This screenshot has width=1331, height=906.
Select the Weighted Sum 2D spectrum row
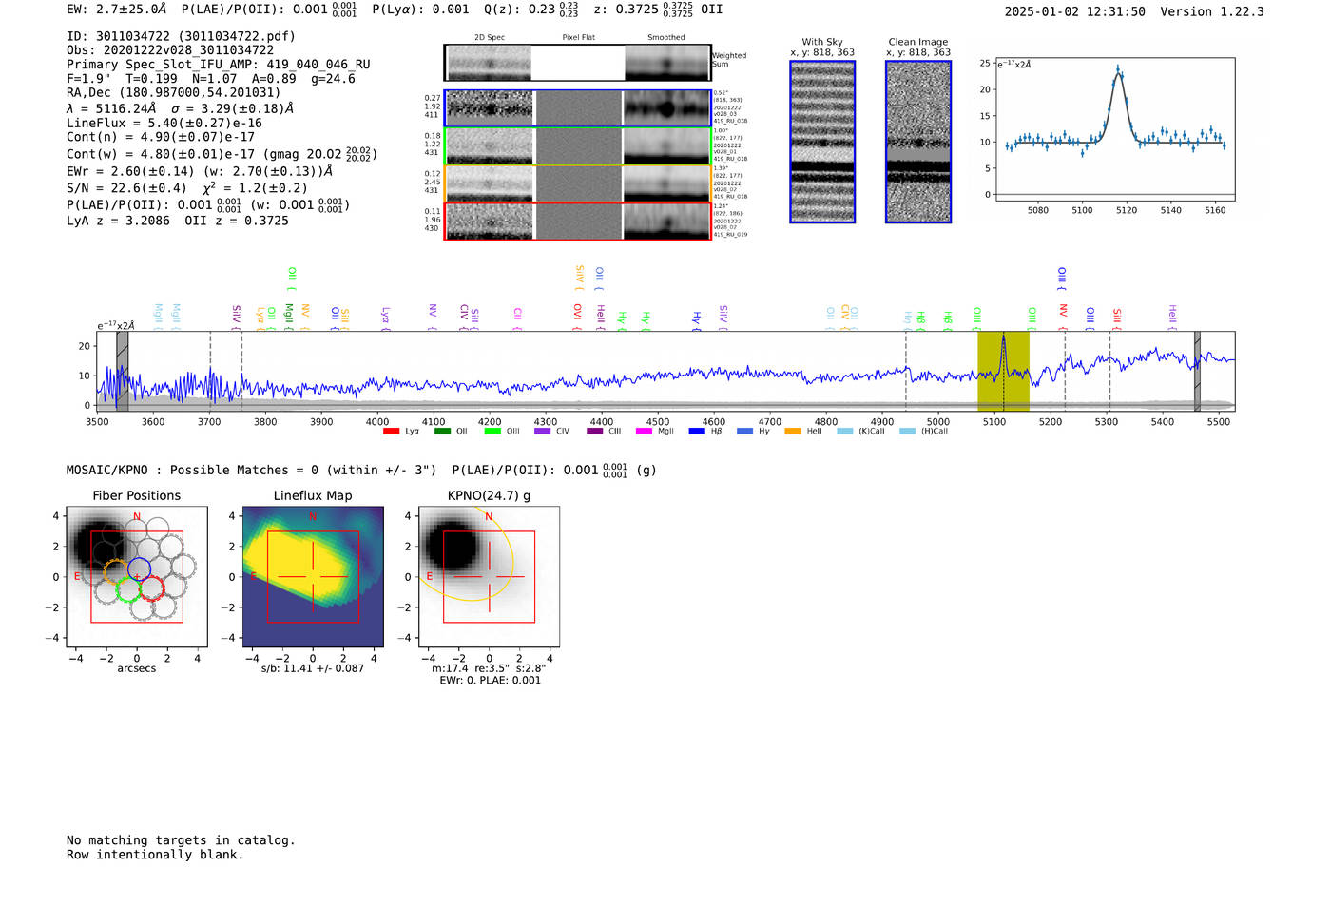(577, 63)
